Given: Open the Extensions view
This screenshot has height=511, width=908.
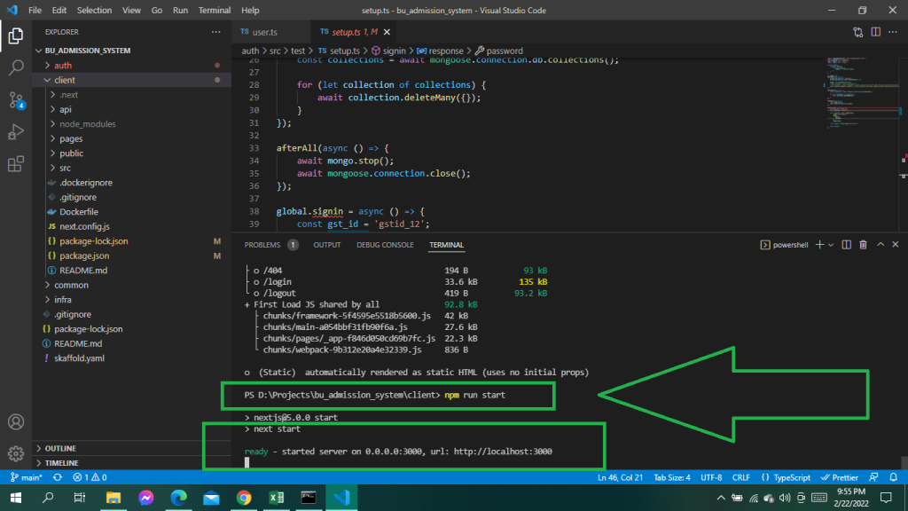Looking at the screenshot, I should tap(16, 164).
